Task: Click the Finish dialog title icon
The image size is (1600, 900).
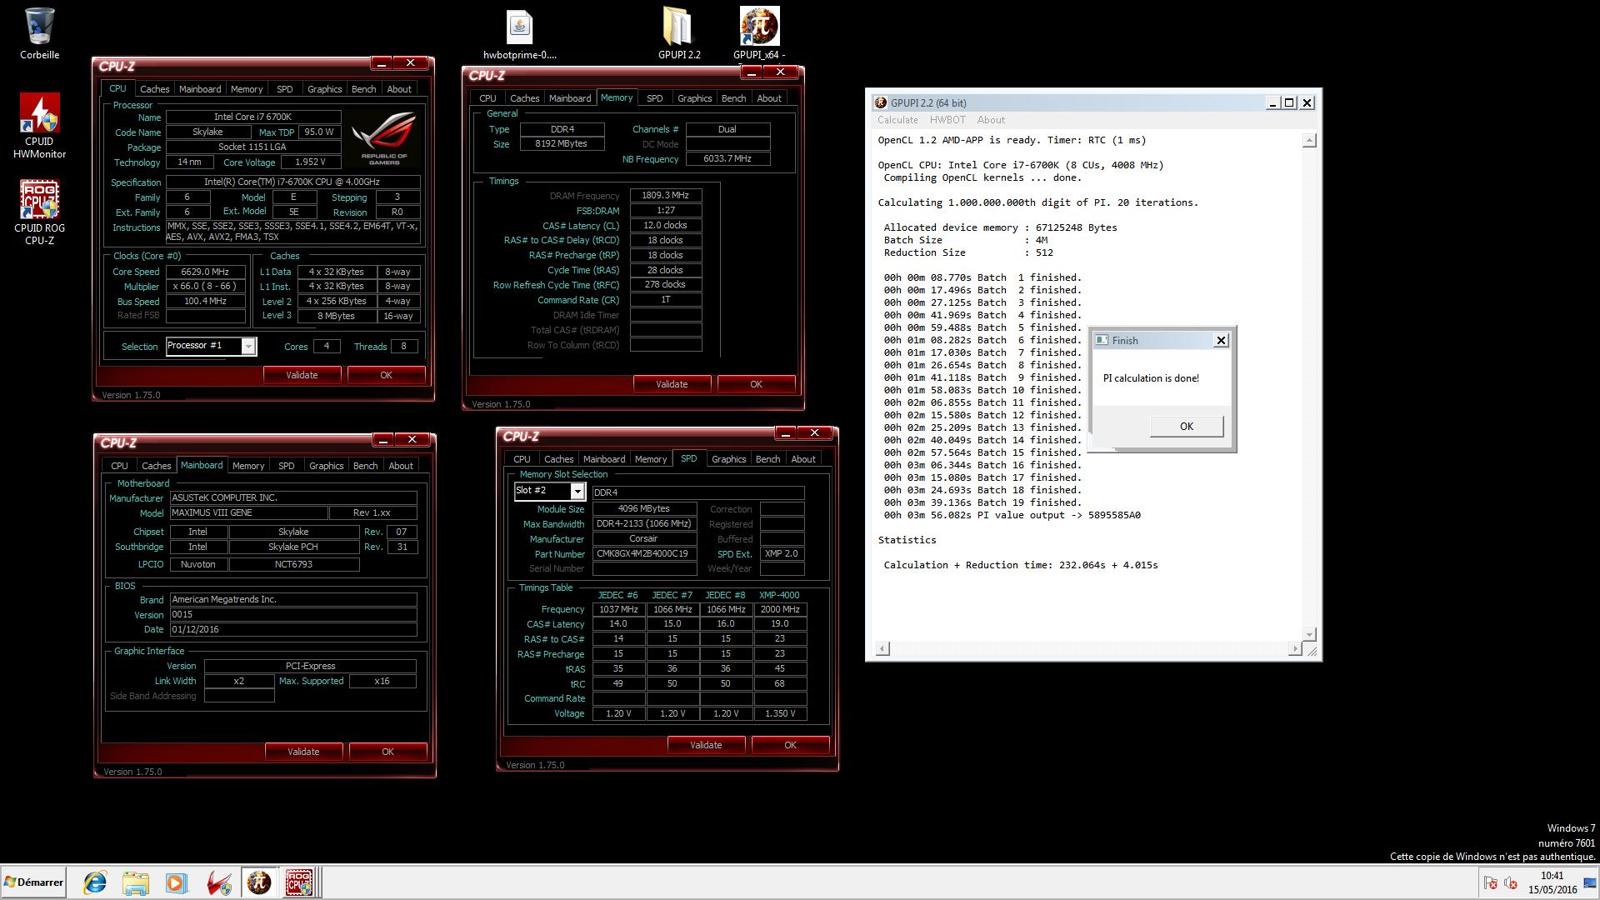Action: coord(1102,340)
